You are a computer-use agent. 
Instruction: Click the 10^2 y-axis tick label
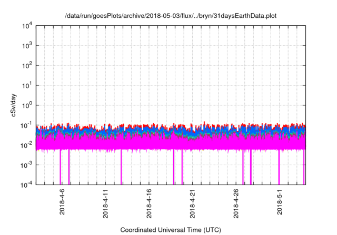[x=27, y=66]
